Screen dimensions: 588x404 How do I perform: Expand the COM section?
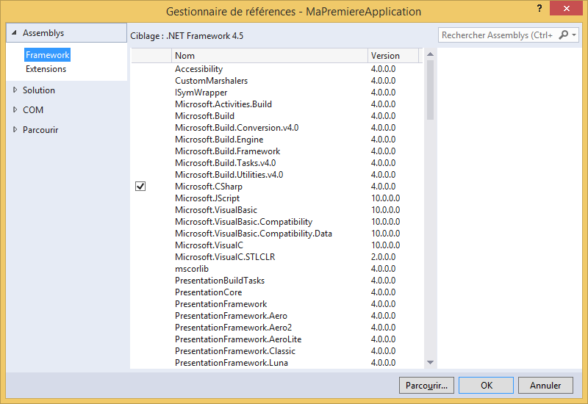click(15, 109)
